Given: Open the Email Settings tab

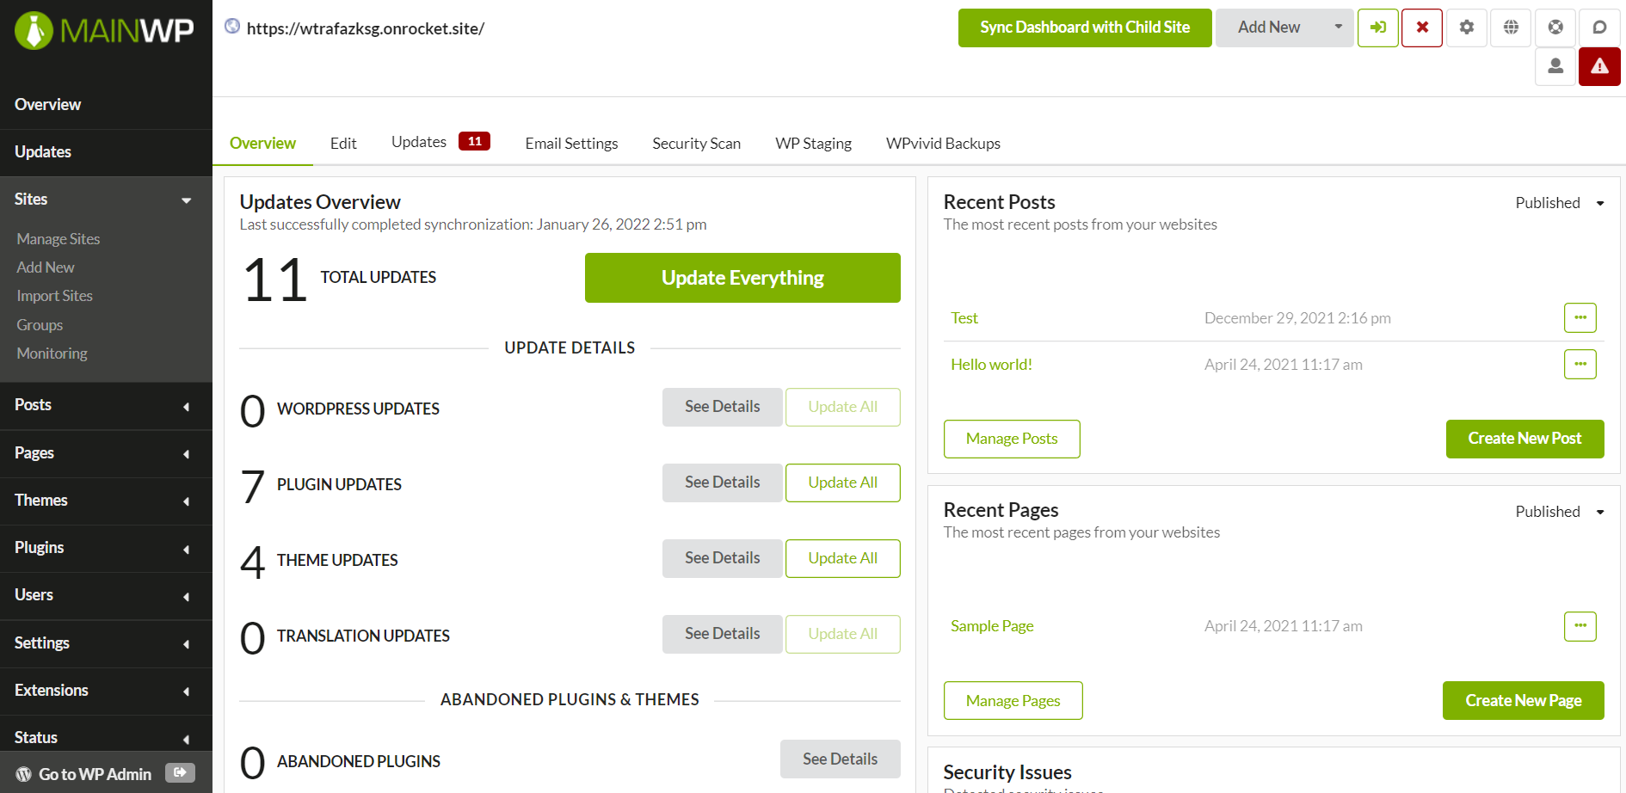Looking at the screenshot, I should 571,143.
